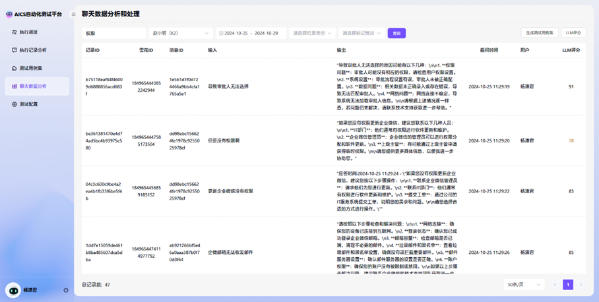Click the LLM score 91

pyautogui.click(x=571, y=86)
